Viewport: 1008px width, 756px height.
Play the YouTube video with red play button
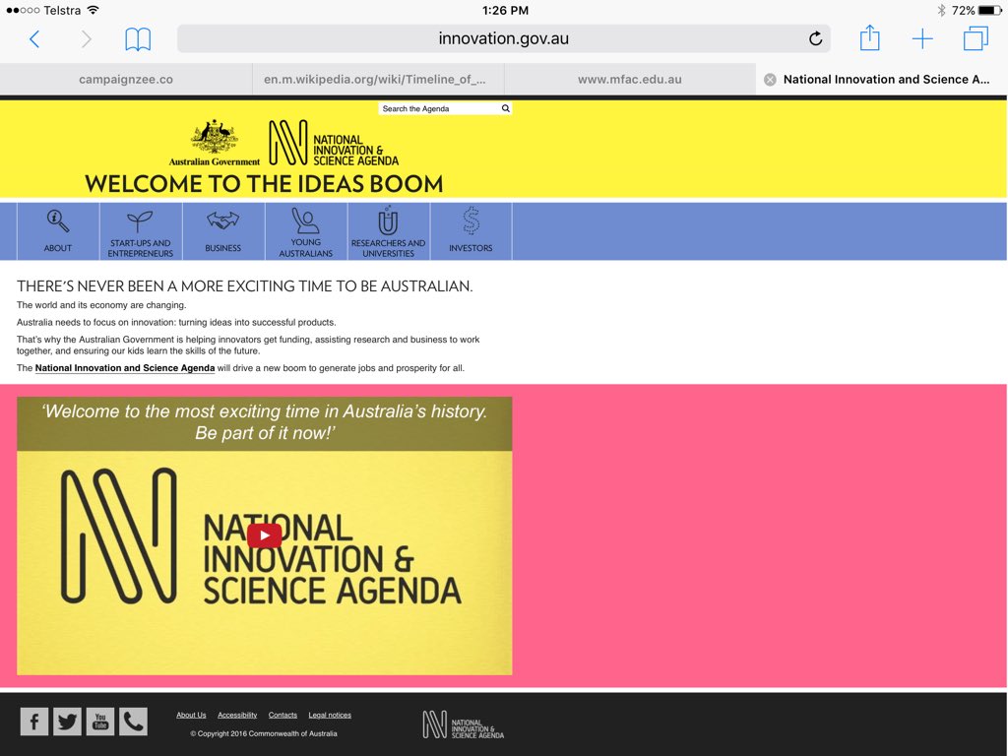[264, 535]
